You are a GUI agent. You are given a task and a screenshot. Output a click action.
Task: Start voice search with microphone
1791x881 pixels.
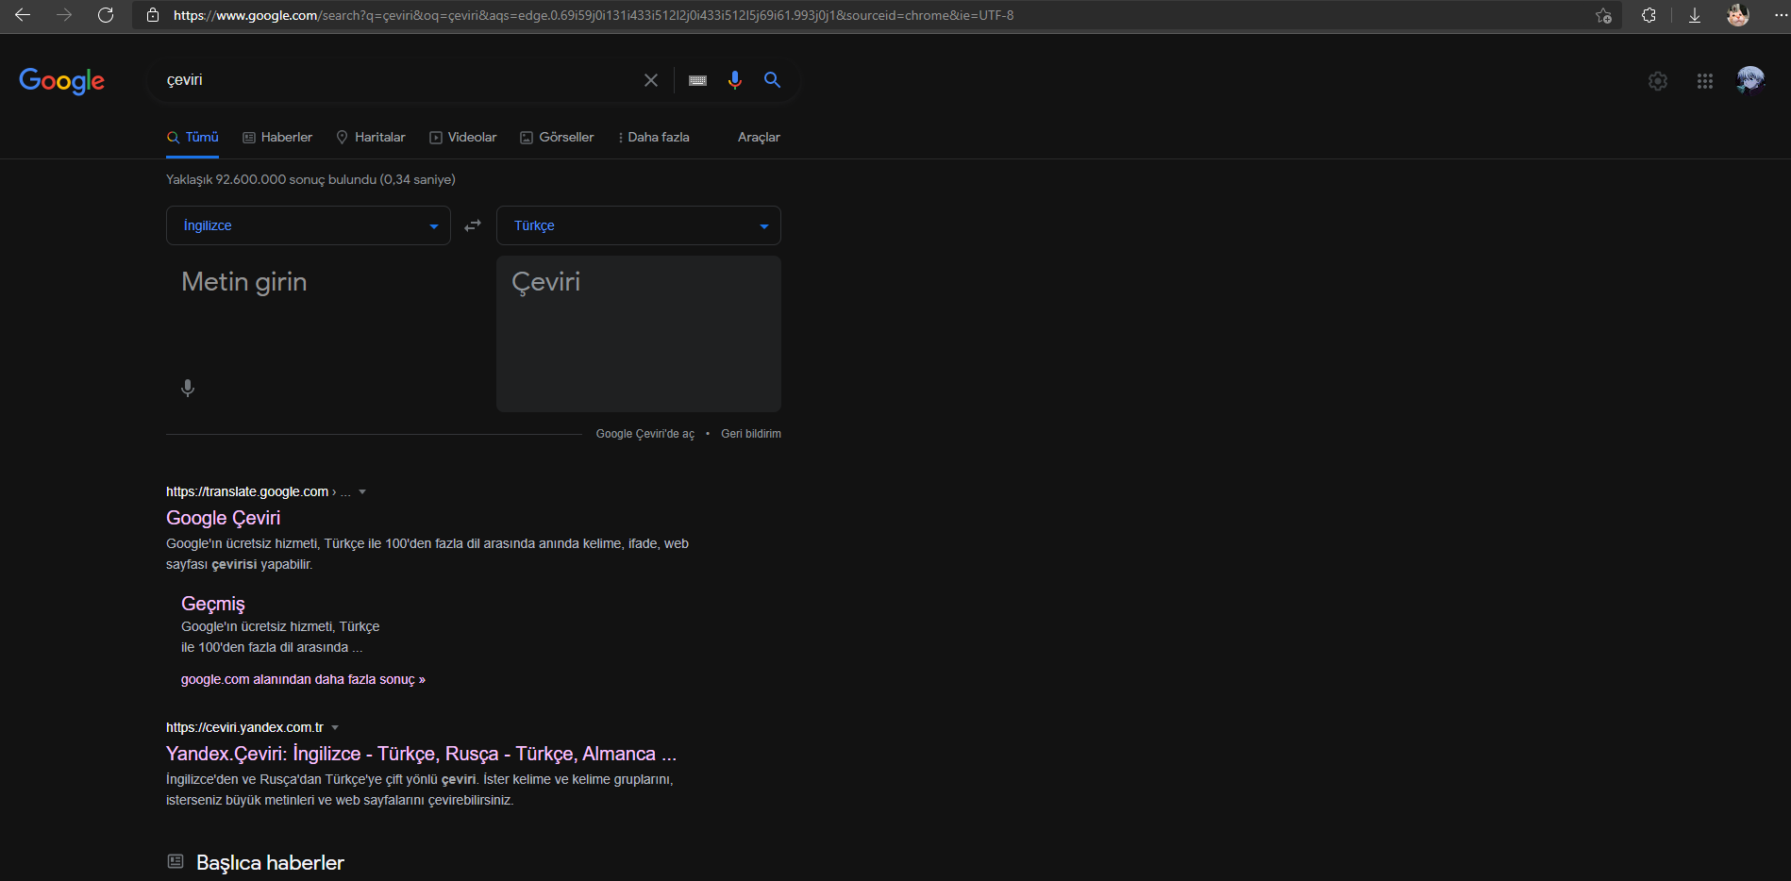735,80
